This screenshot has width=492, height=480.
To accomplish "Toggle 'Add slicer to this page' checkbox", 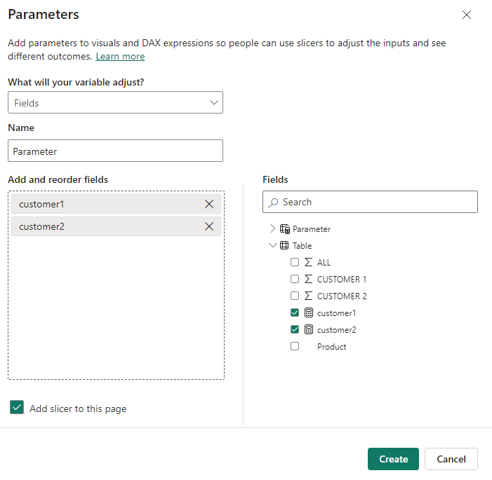I will coord(17,408).
